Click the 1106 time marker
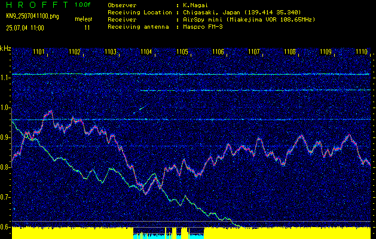This screenshot has height=239, width=376. (218, 51)
